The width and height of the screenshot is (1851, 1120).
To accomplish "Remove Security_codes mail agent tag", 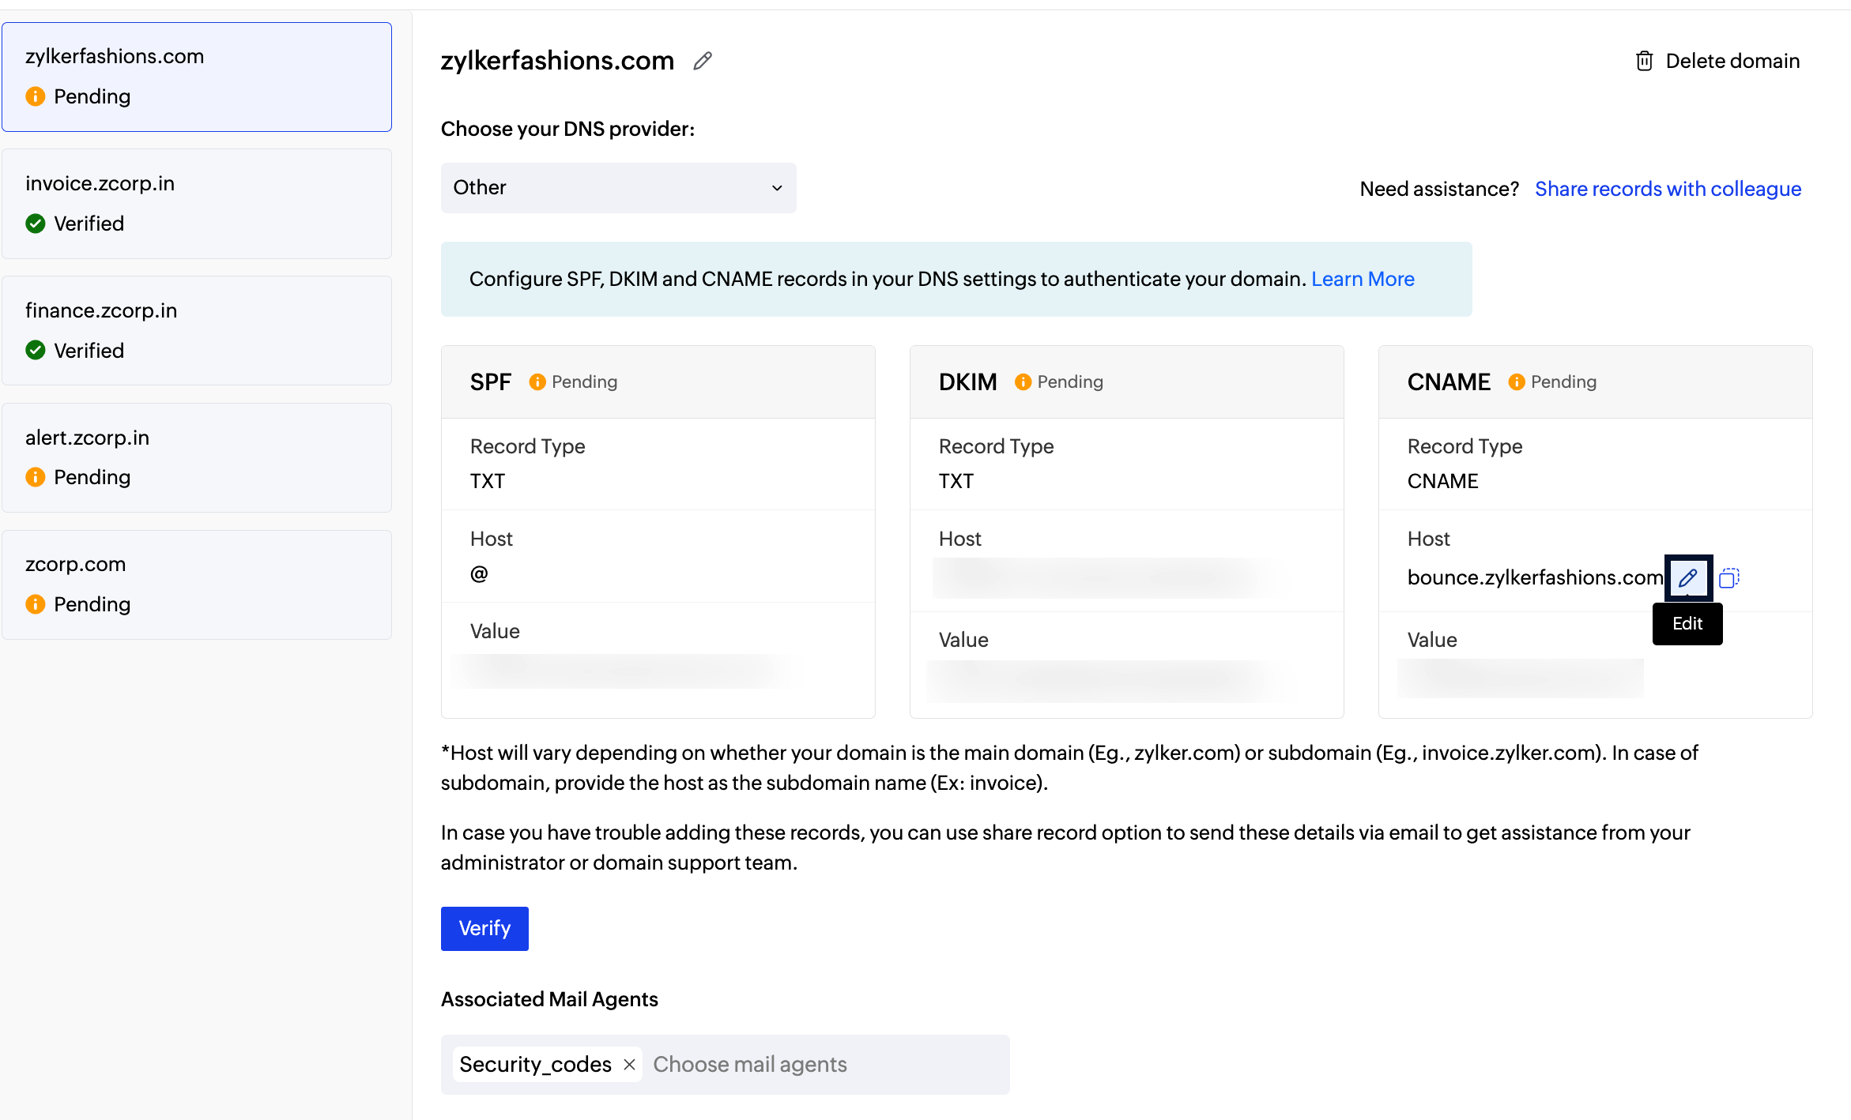I will pos(629,1065).
